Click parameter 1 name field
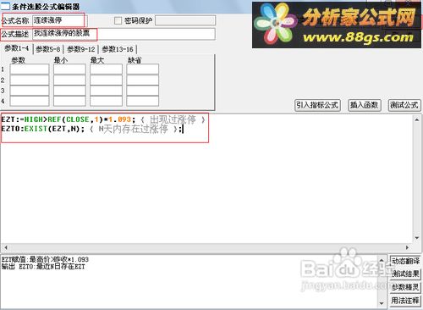The height and width of the screenshot is (310, 423). coord(30,69)
